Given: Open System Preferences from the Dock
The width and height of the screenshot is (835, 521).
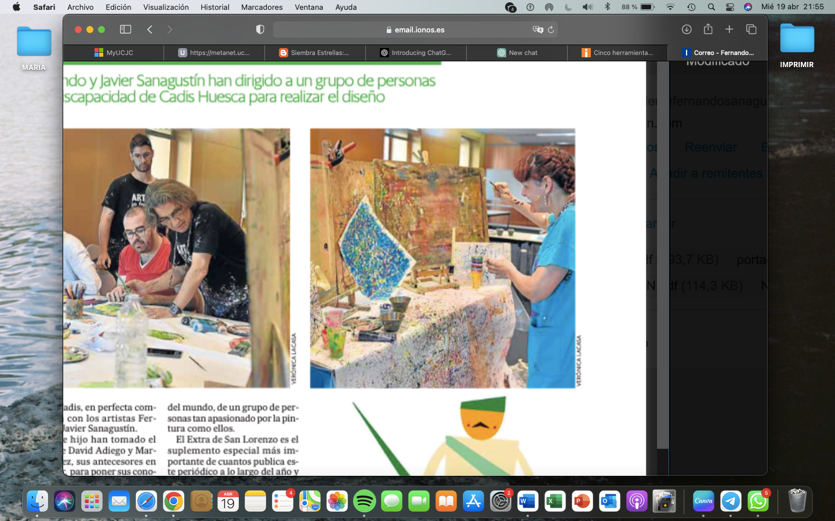Looking at the screenshot, I should pyautogui.click(x=500, y=501).
